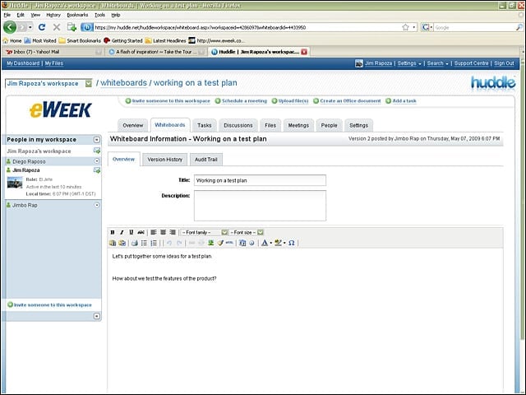Click the collapse button below the invite link
This screenshot has height=395, width=526.
[x=97, y=316]
